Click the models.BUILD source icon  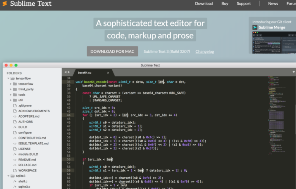coord(15,154)
